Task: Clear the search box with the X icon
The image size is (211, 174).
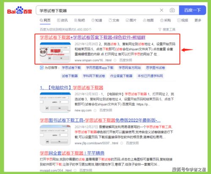Action: coord(162,10)
